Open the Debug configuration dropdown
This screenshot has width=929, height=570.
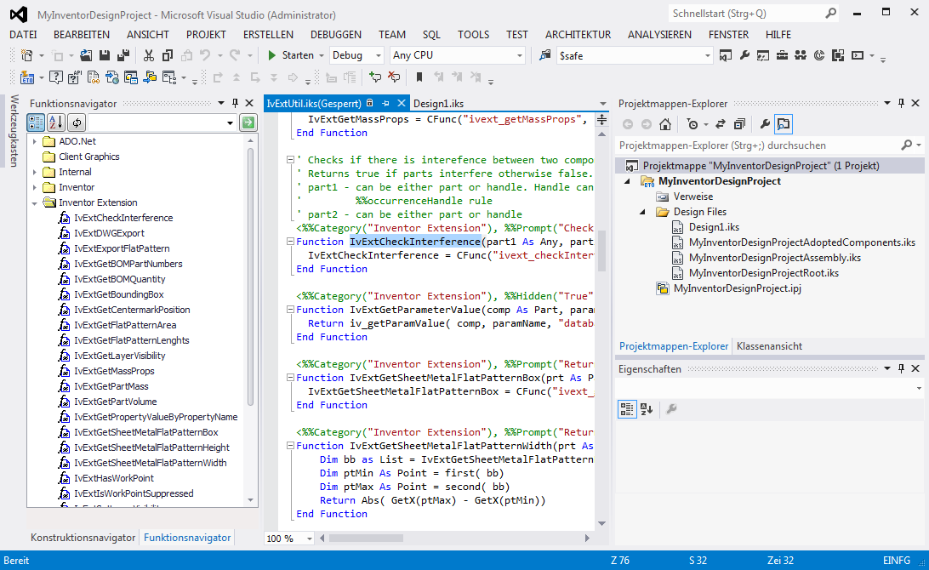point(379,55)
